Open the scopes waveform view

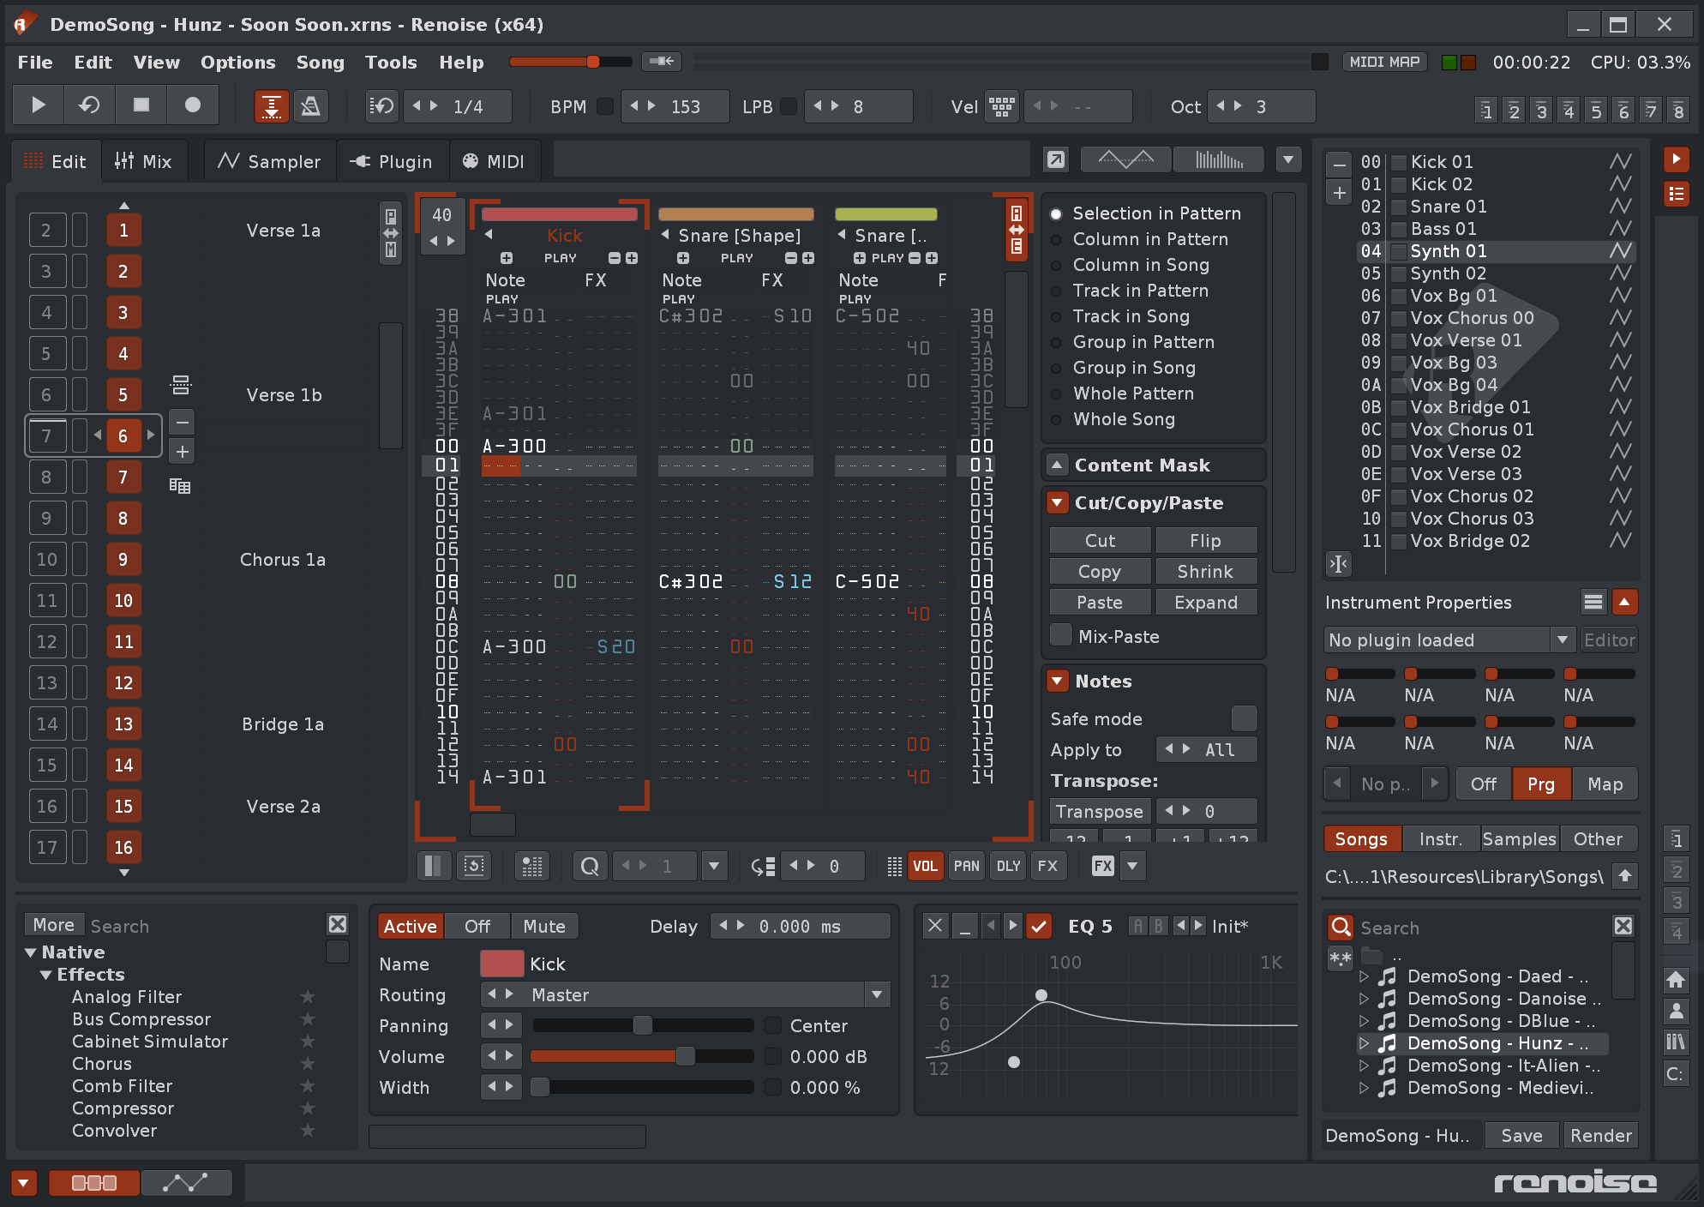tap(1126, 159)
